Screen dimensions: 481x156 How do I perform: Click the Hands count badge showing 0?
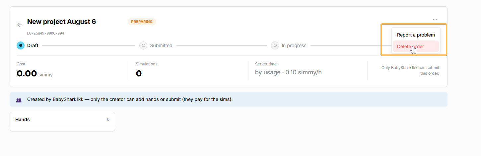coord(108,119)
